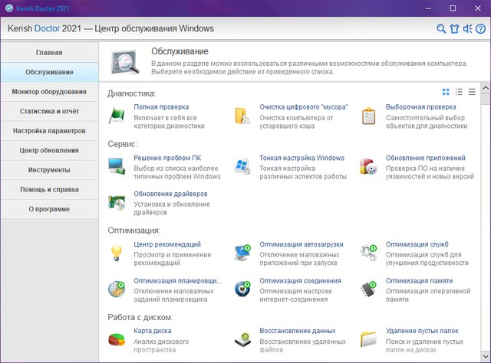Switch to large tiles view

click(x=447, y=92)
